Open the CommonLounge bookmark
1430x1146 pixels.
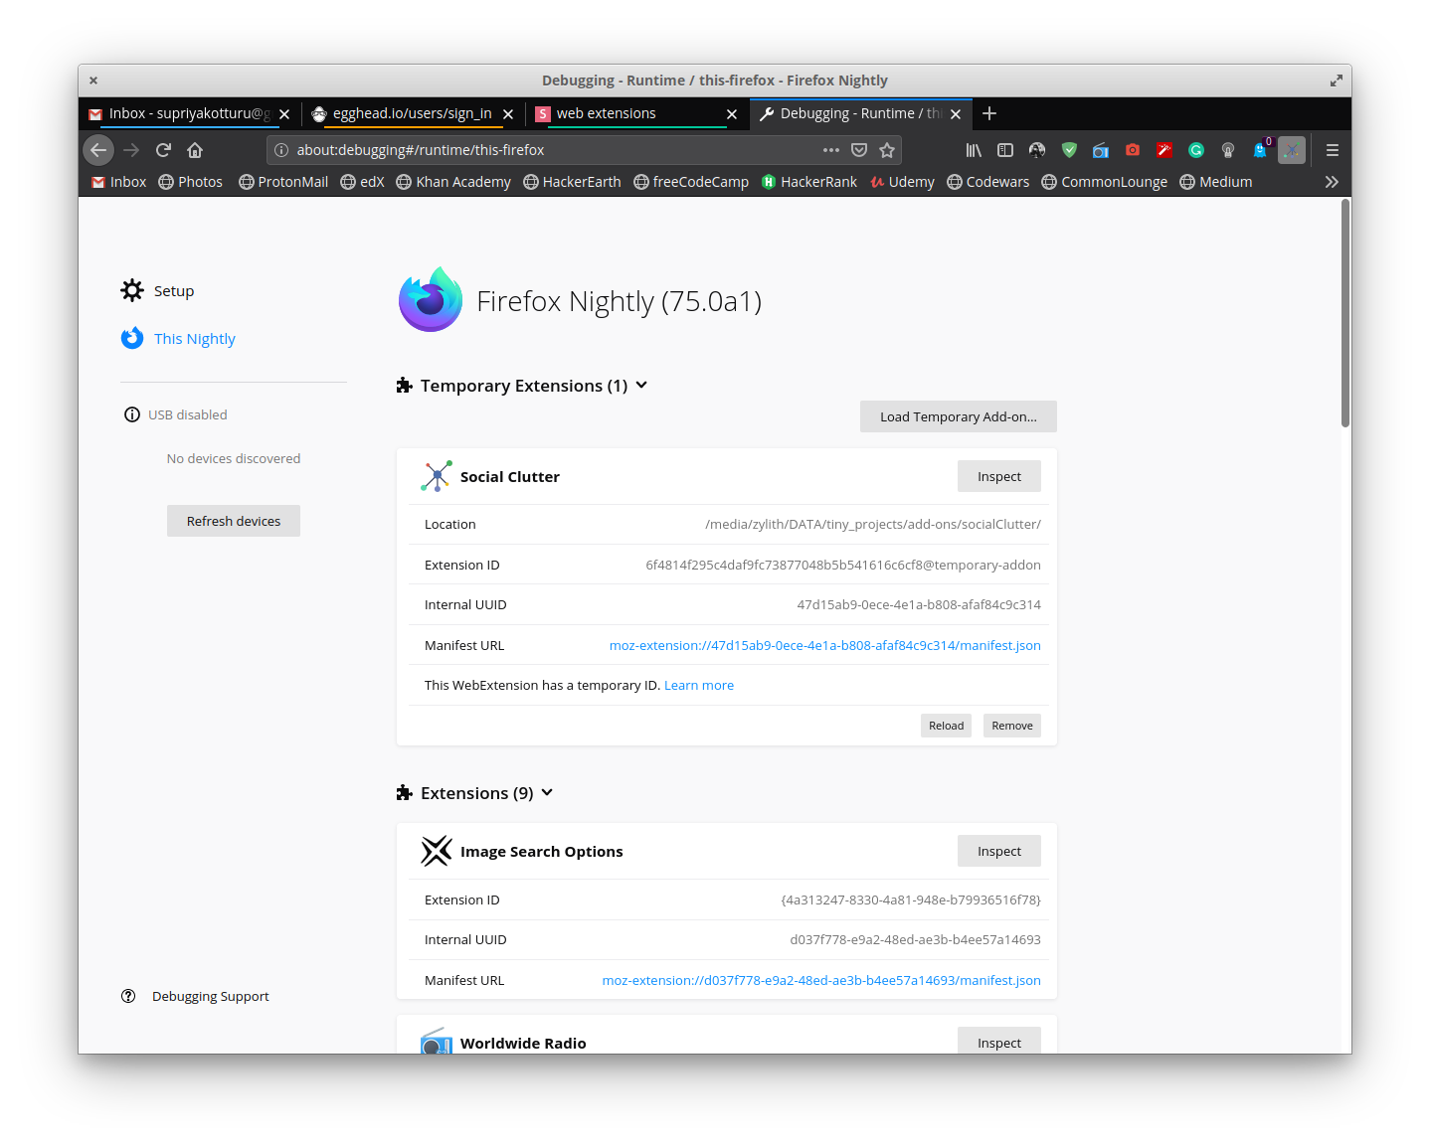click(x=1104, y=182)
